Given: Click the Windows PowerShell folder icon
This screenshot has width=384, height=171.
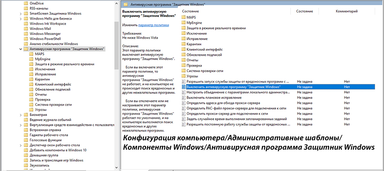Looking at the screenshot, I should 26,39.
